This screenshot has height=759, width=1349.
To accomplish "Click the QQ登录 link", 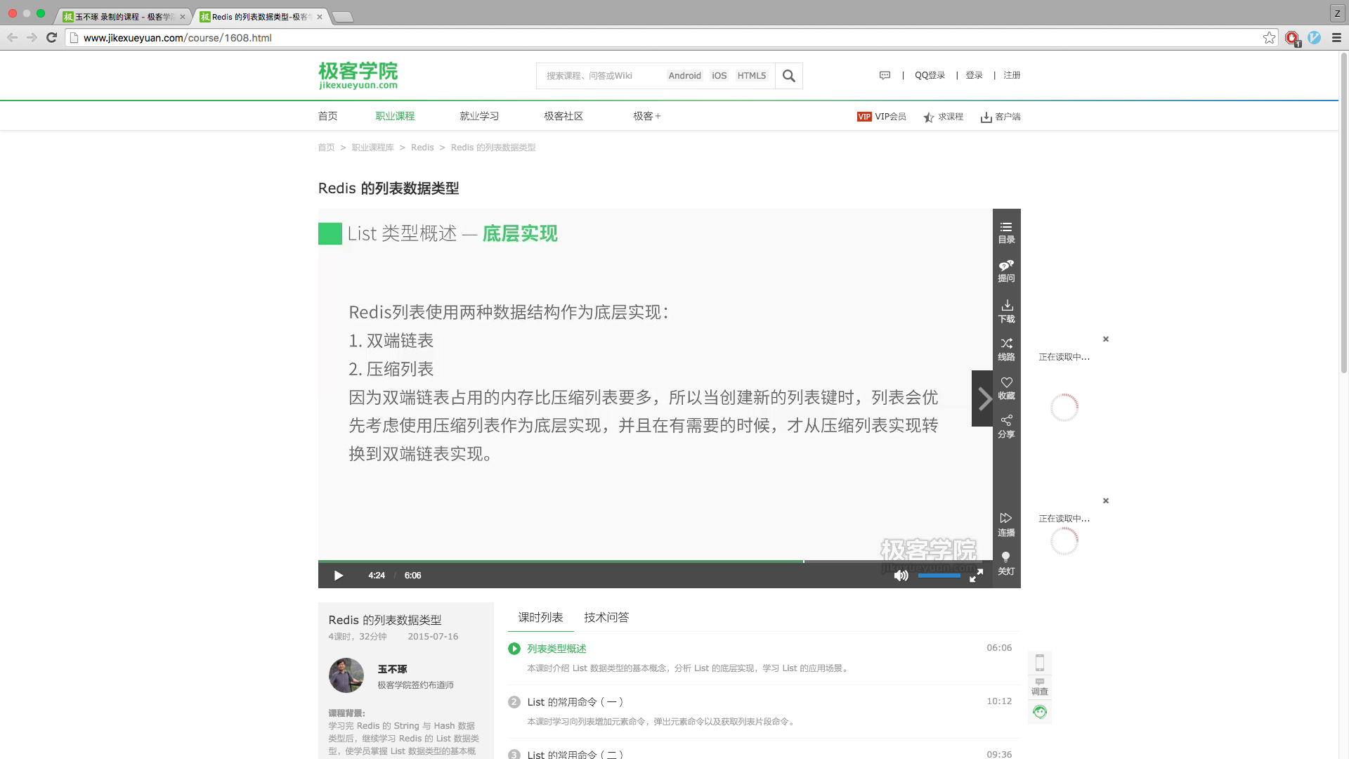I will pyautogui.click(x=930, y=75).
